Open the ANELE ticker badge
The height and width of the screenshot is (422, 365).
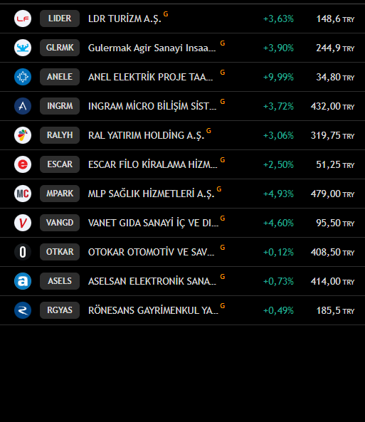pyautogui.click(x=60, y=77)
